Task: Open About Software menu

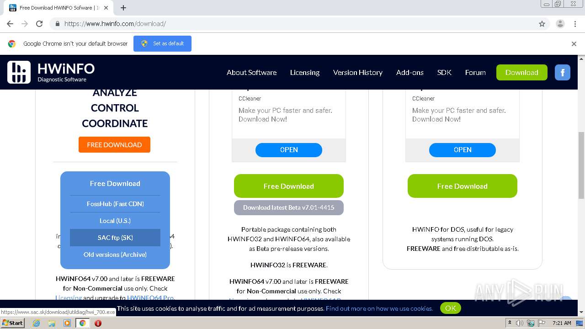Action: [x=251, y=72]
